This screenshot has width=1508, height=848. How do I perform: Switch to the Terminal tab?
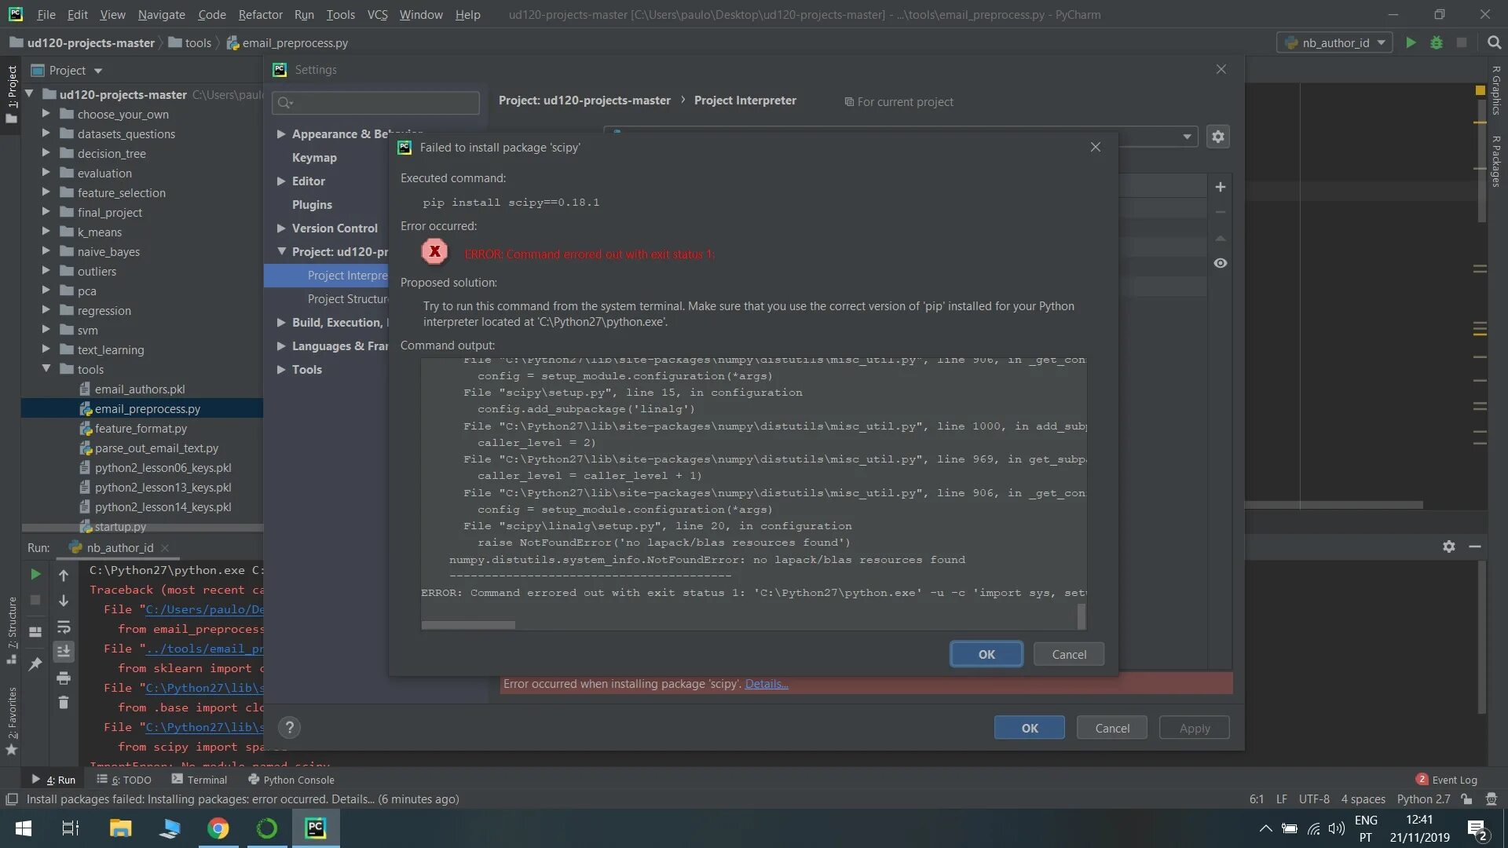[199, 780]
